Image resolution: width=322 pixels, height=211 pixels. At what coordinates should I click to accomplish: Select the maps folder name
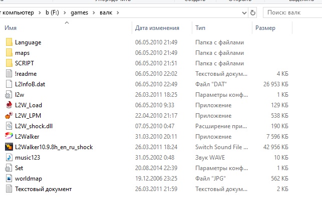[22, 53]
